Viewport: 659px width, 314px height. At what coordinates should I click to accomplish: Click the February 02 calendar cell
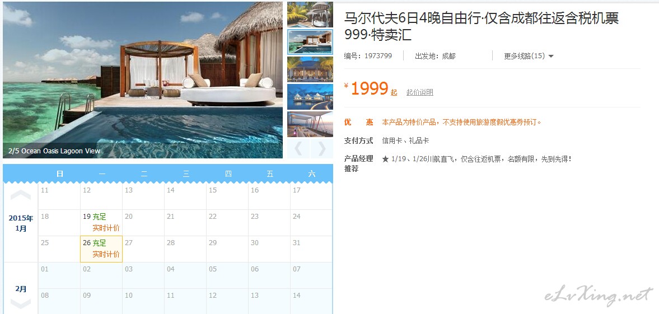coord(101,275)
